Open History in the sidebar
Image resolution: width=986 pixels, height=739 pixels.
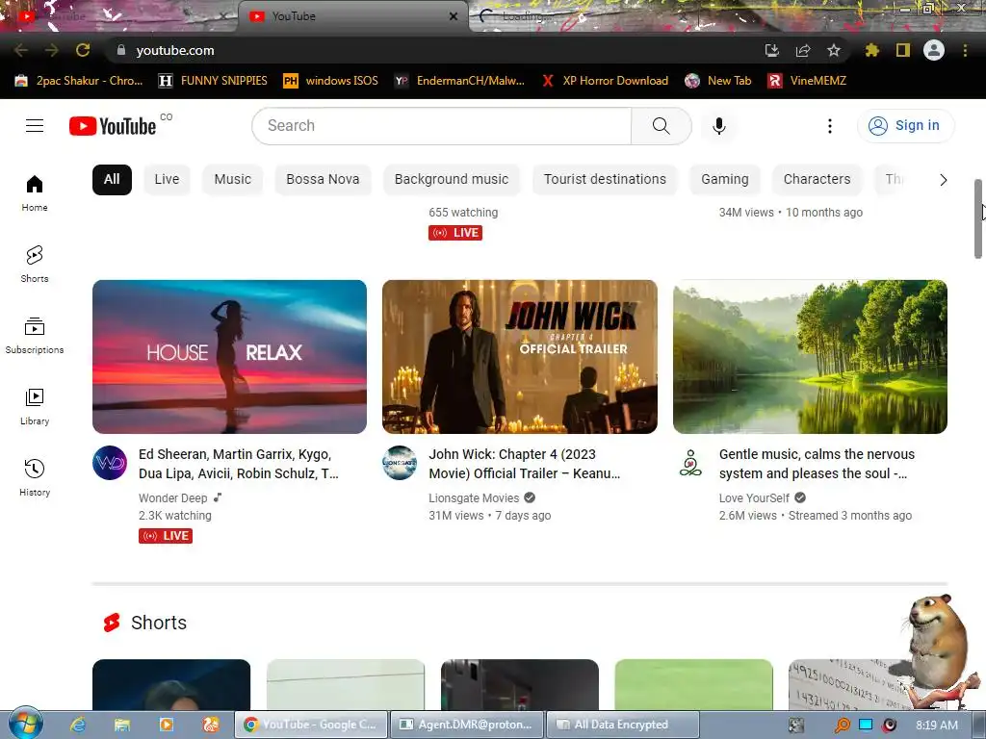[x=35, y=477]
